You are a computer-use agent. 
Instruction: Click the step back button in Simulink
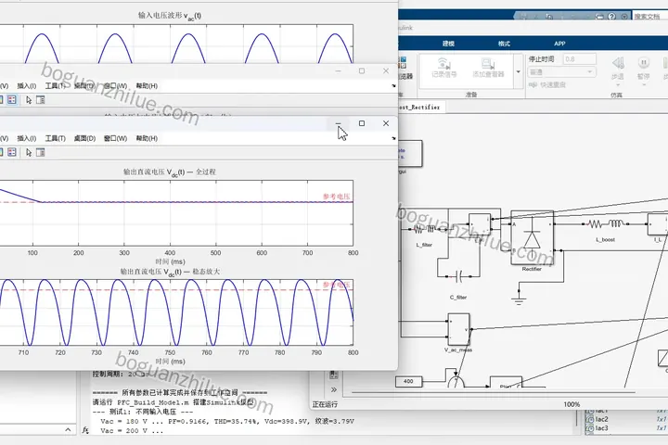point(618,63)
